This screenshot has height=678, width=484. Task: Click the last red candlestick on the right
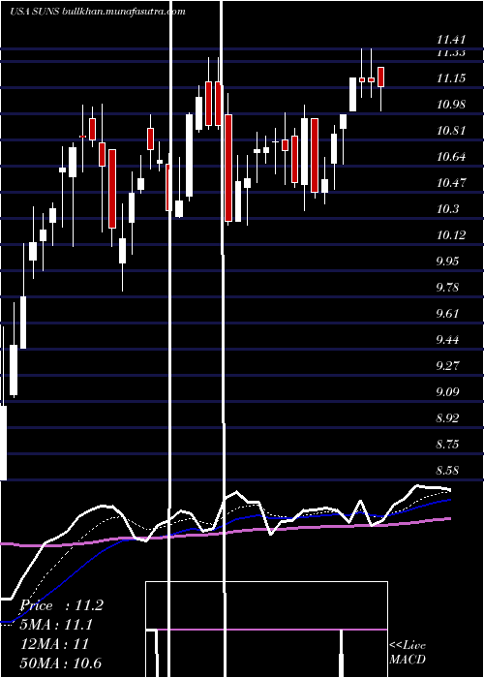pos(380,77)
